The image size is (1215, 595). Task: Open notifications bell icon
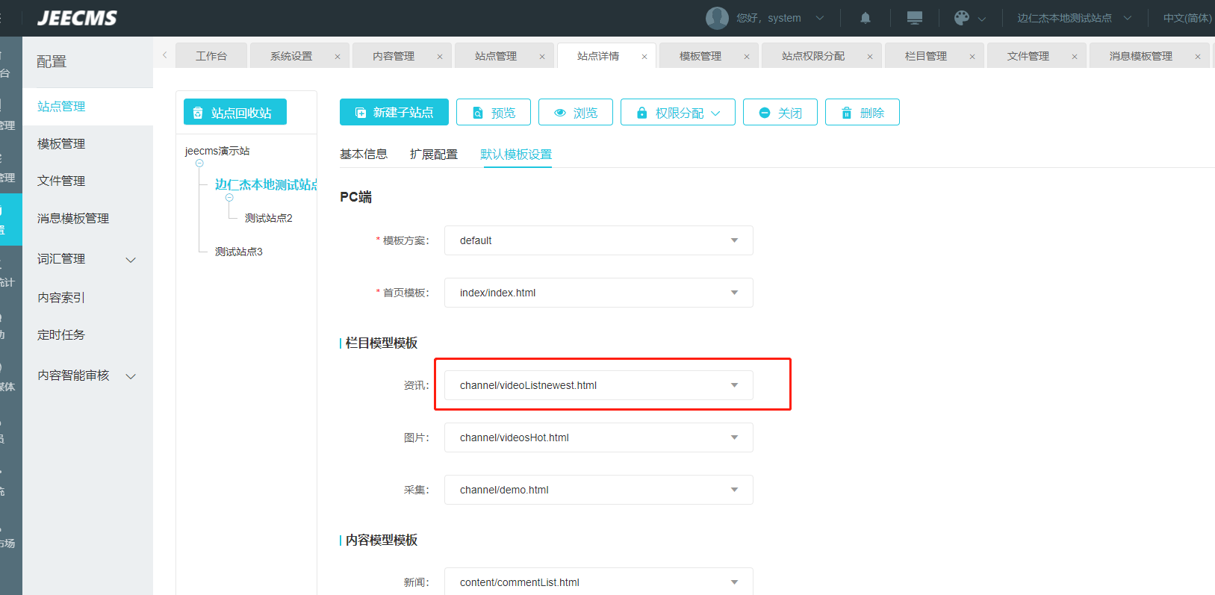point(866,18)
